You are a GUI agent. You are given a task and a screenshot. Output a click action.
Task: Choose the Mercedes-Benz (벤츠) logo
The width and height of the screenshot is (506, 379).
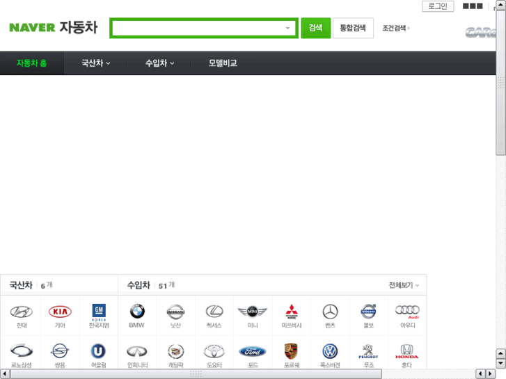330,312
